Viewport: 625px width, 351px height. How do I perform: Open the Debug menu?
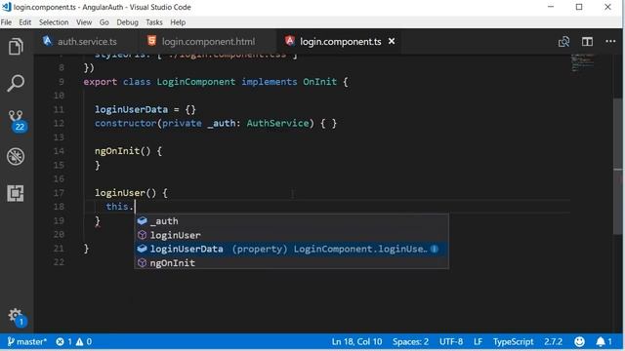click(x=127, y=22)
